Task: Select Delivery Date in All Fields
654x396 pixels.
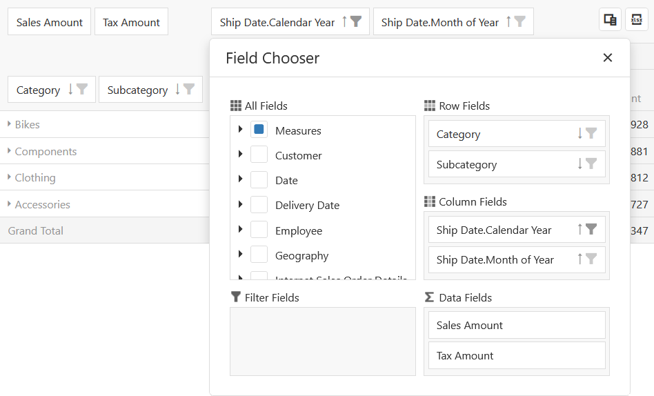Action: (307, 206)
